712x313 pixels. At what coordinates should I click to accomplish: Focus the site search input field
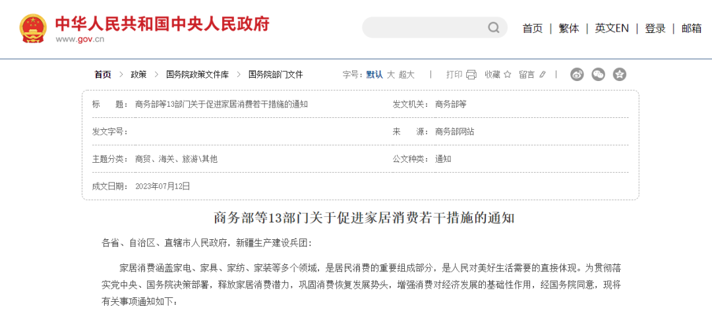pos(434,28)
